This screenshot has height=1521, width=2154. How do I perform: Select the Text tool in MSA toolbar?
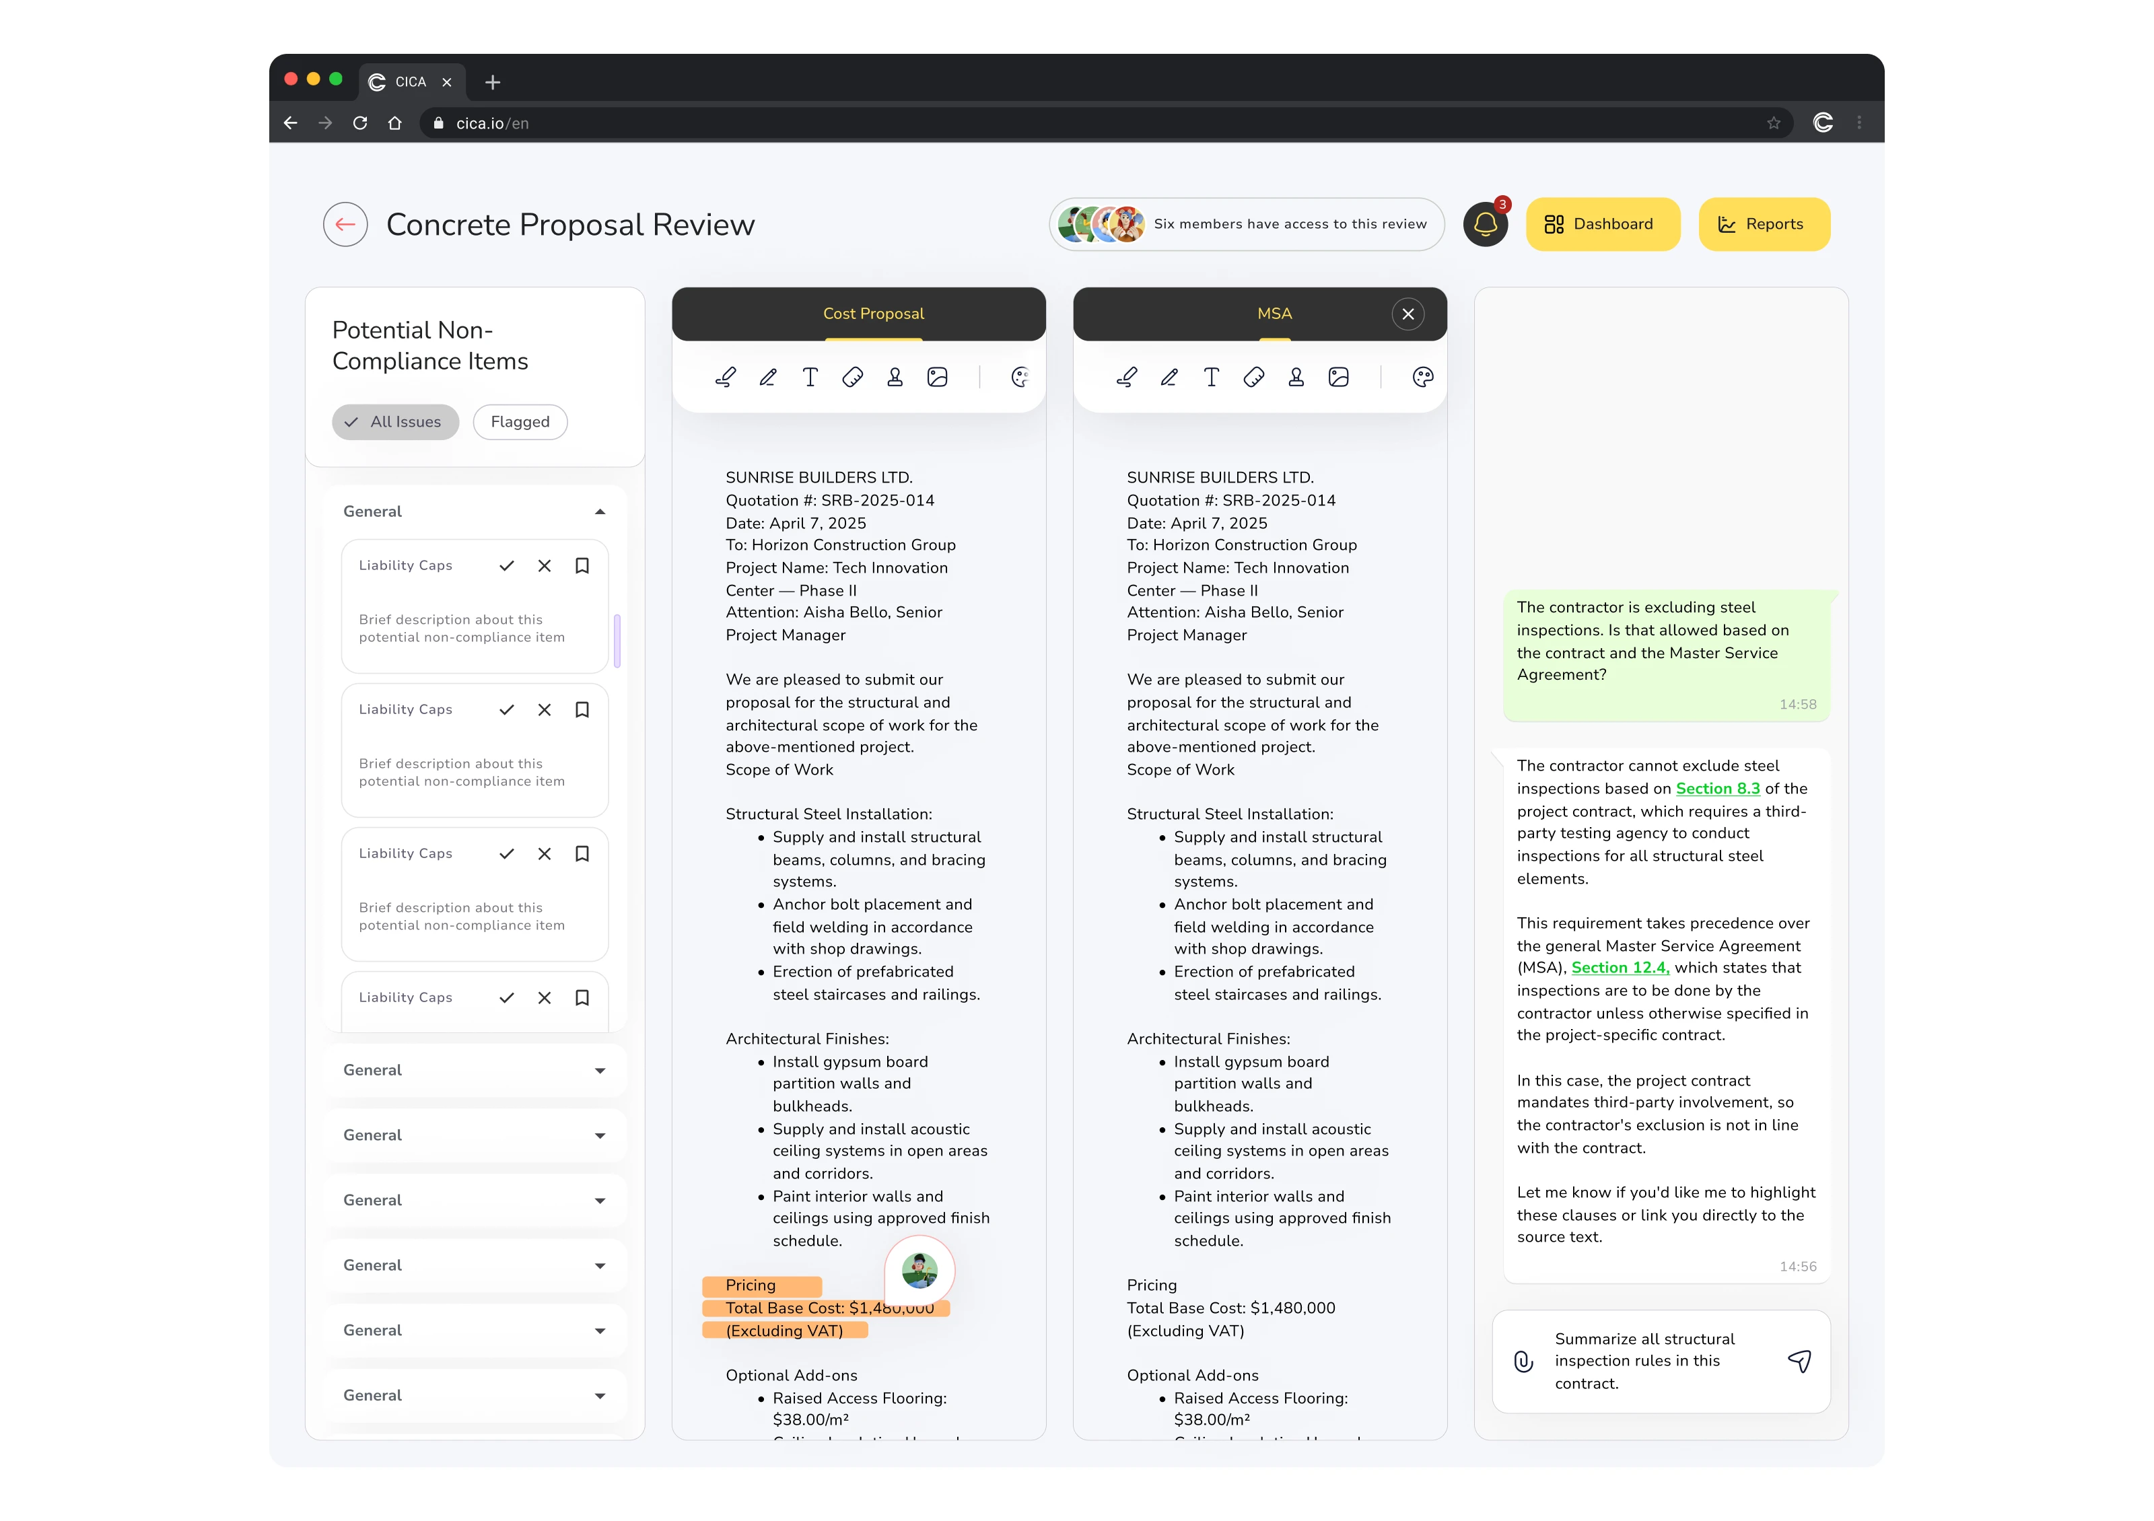(x=1211, y=377)
